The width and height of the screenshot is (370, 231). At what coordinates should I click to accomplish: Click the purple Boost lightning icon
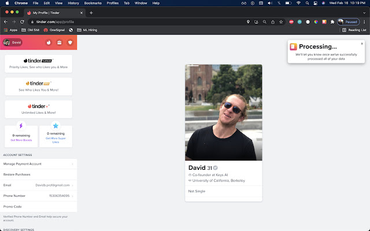click(21, 126)
